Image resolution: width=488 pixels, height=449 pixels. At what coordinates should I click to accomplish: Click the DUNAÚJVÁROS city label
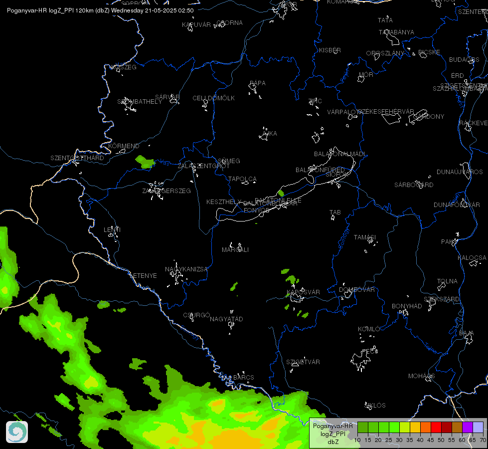460,172
